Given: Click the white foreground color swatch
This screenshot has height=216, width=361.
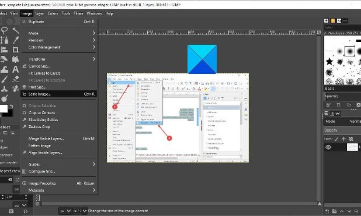Looking at the screenshot, I should click(x=3, y=108).
